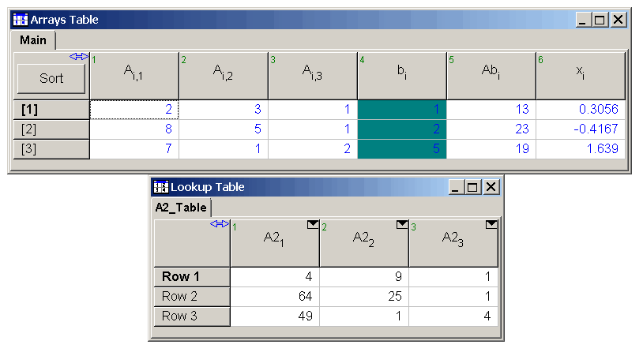Minimize the Lookup Table window
Screen dimensions: 643x352
457,187
